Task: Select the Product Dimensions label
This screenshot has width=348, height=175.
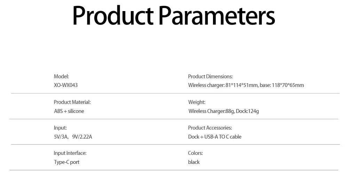Action: coord(211,77)
